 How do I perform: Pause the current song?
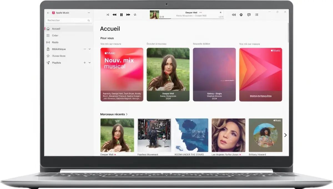pos(121,15)
